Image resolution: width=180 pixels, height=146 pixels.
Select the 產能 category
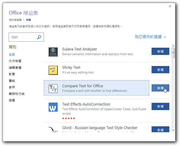12,81
